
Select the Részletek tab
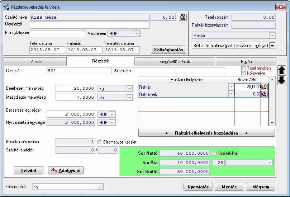[x=101, y=61]
